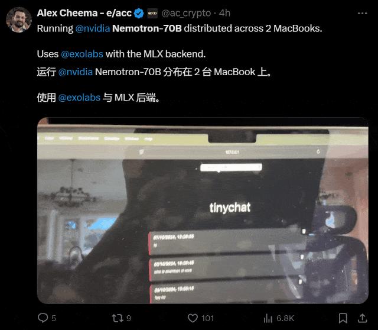Click the 4h timestamp of the tweet
The width and height of the screenshot is (378, 330).
click(224, 13)
